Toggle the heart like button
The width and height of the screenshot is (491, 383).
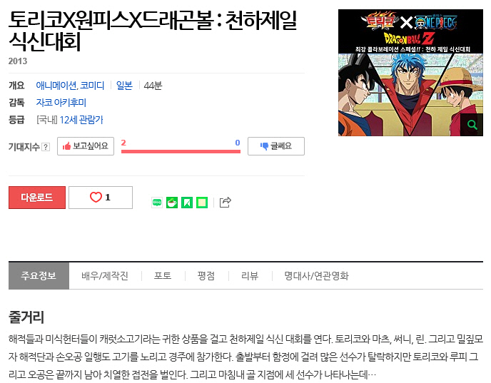pos(101,198)
